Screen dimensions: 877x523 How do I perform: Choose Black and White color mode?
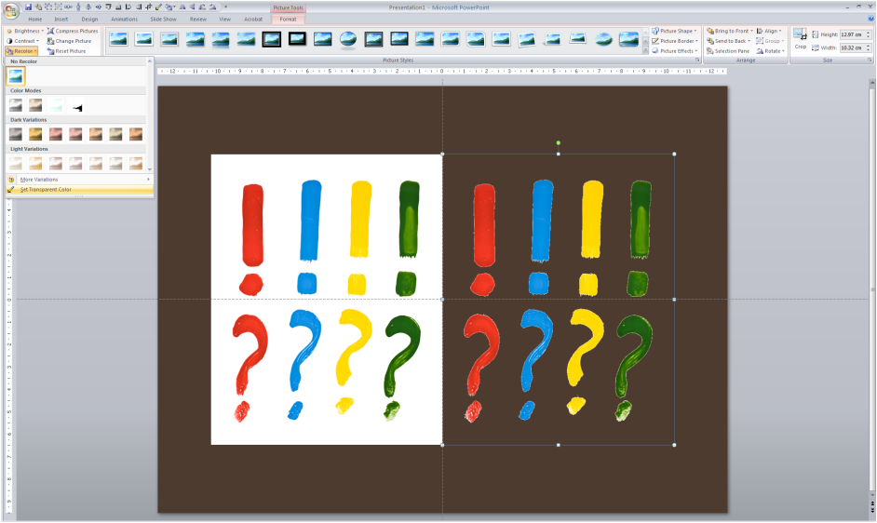[76, 104]
